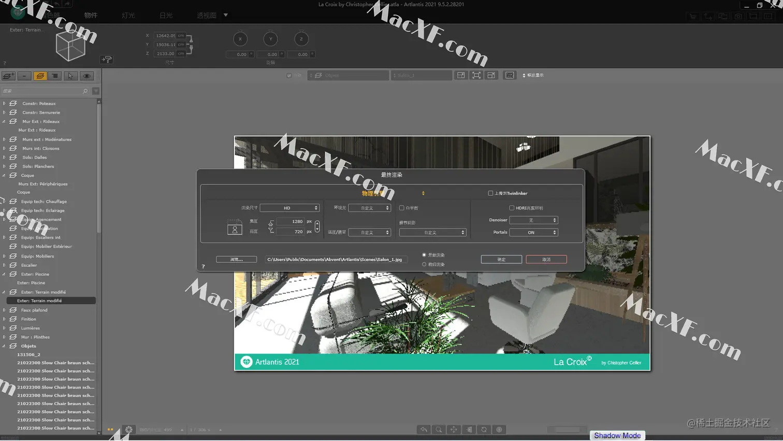Click the paint roller apply-shader icon

(107, 59)
